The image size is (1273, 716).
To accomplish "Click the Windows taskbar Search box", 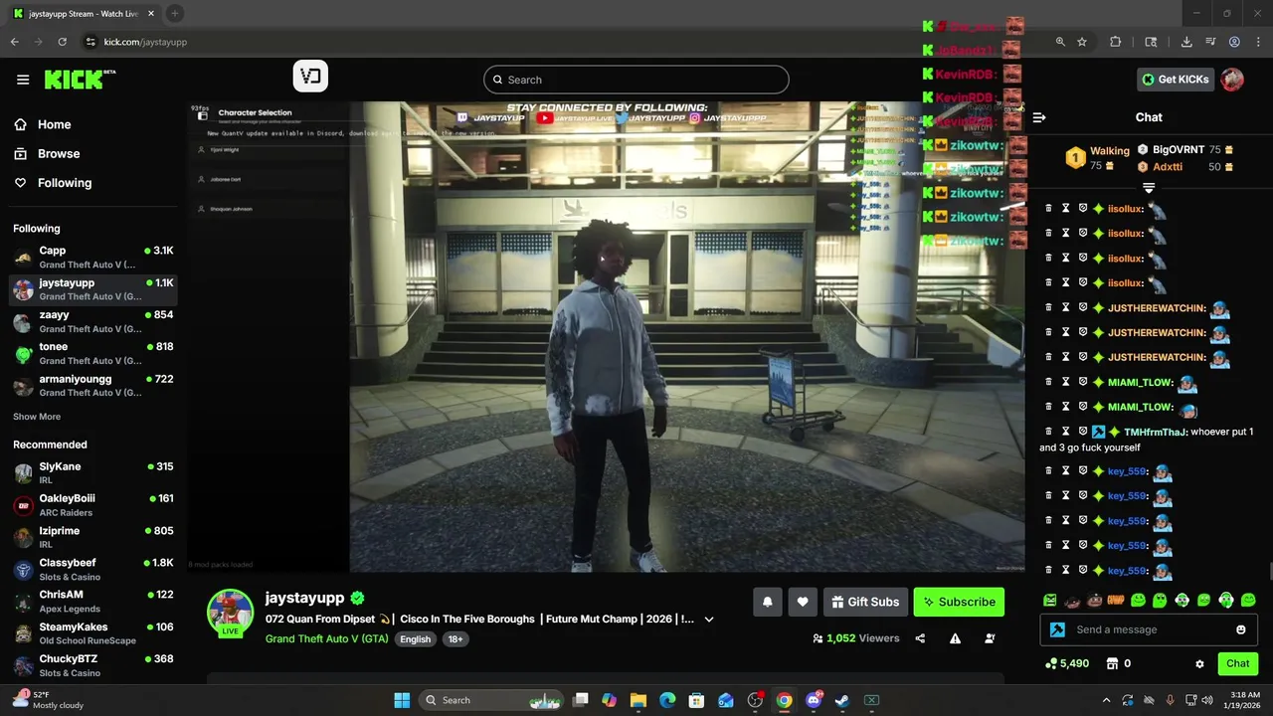I will (491, 700).
